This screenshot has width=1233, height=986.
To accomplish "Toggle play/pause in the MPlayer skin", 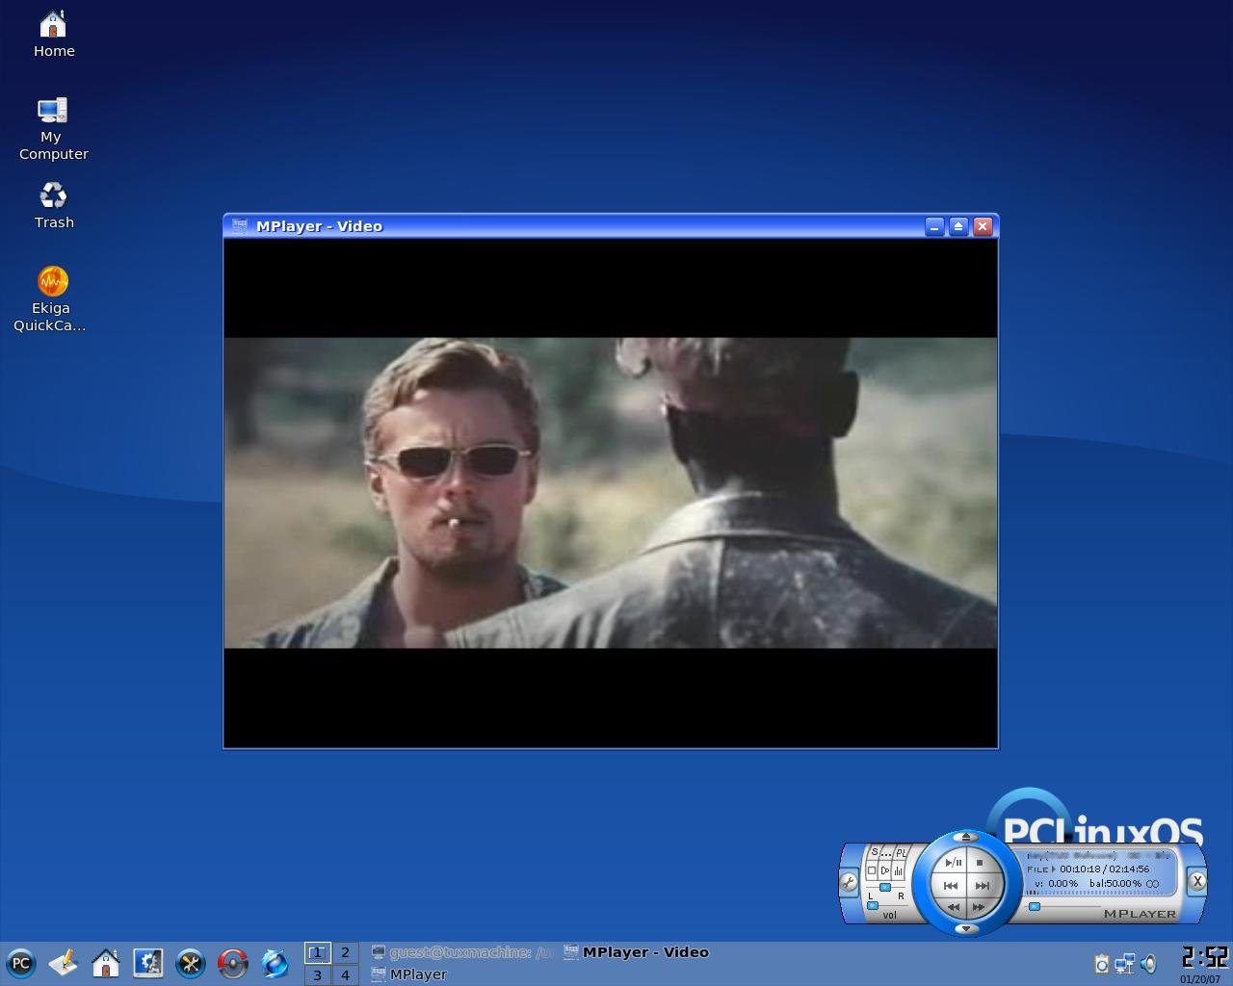I will 954,863.
